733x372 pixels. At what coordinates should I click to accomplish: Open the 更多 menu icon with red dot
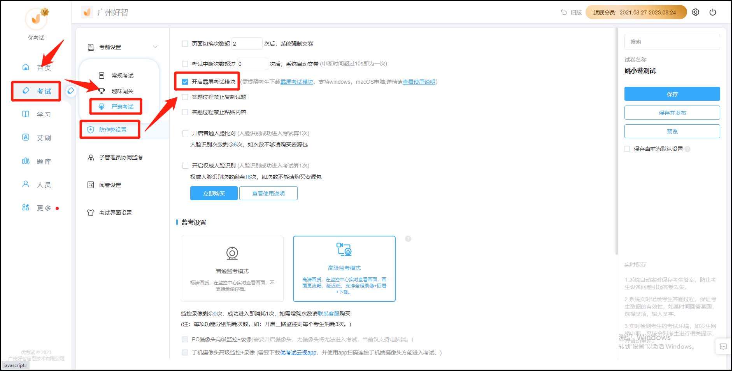[x=26, y=208]
